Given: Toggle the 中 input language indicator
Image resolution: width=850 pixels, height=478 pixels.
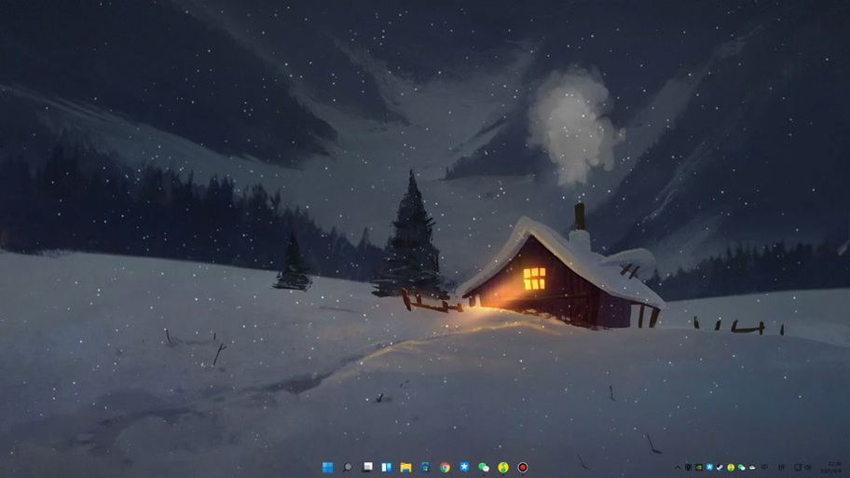Looking at the screenshot, I should (x=764, y=467).
